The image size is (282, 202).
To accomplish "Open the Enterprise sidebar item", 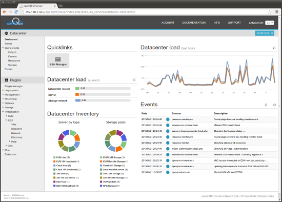I will coord(10,154).
